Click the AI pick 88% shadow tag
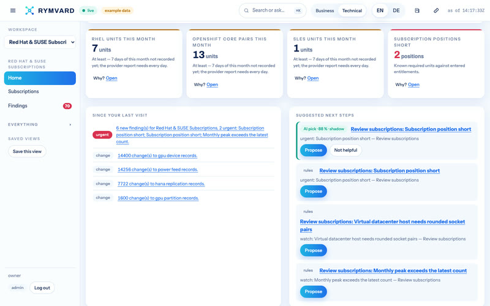490x306 pixels. [324, 129]
